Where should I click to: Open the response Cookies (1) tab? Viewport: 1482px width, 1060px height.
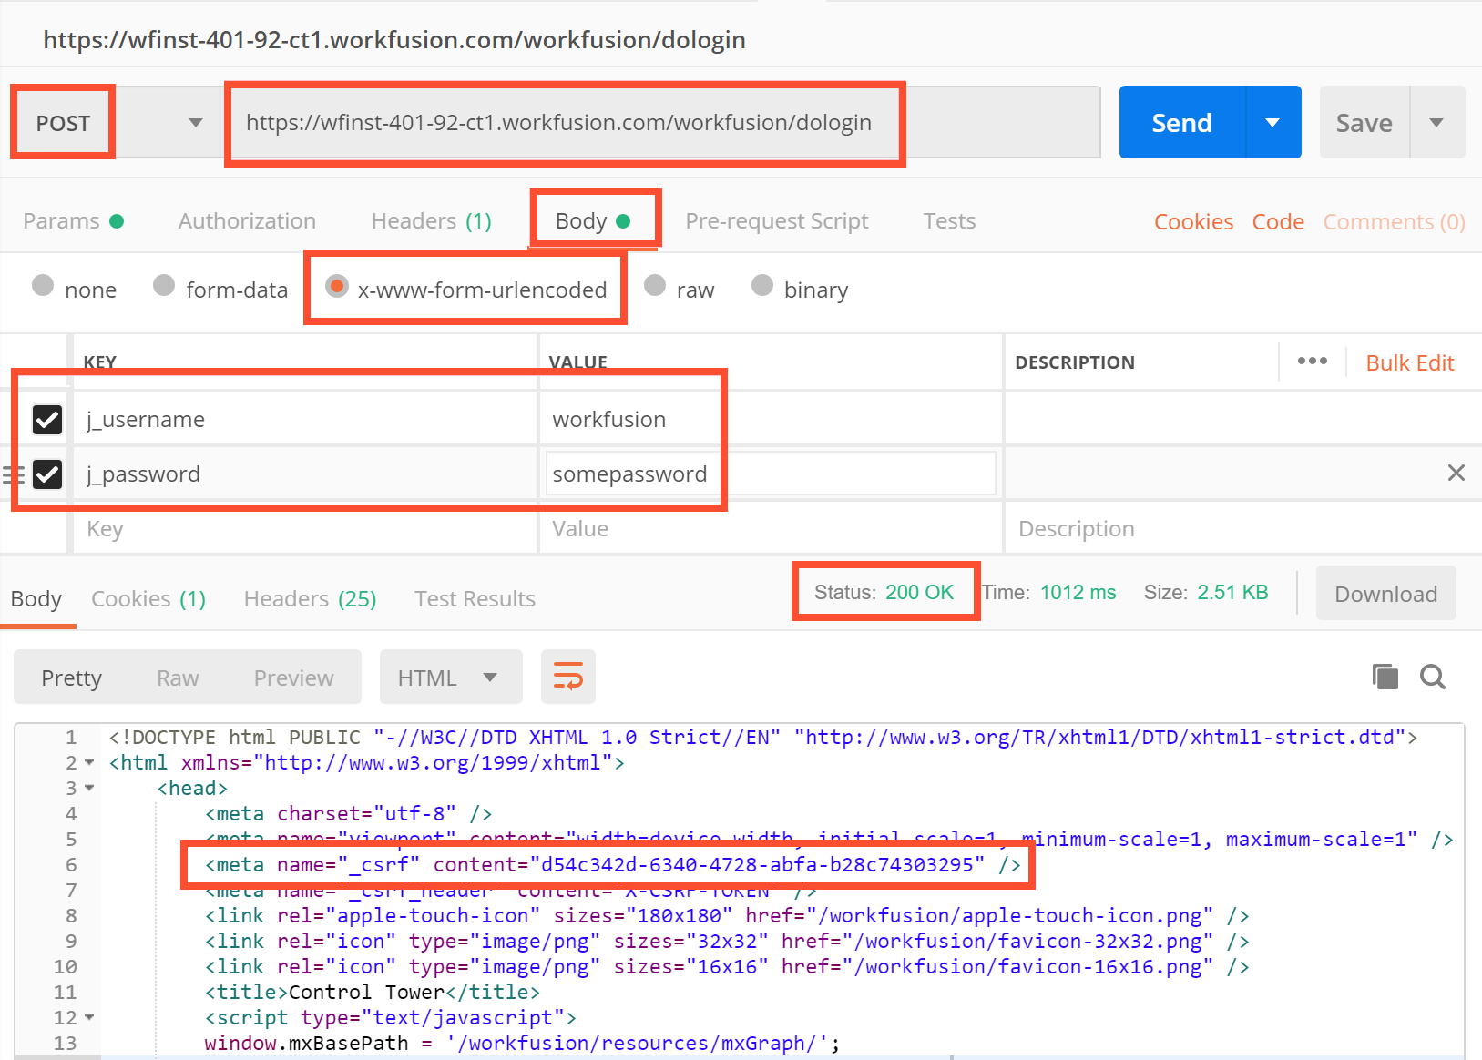click(x=148, y=599)
